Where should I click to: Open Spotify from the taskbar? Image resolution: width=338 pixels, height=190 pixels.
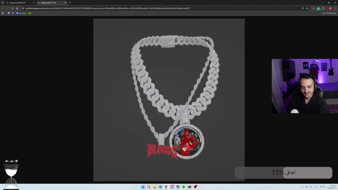(x=184, y=187)
